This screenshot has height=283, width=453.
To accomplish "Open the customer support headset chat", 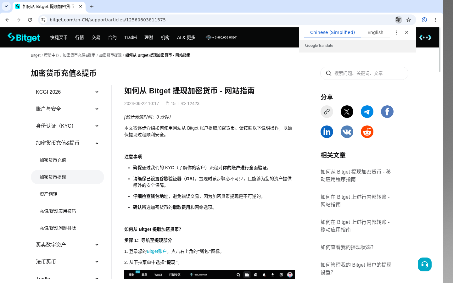I will pos(425,264).
